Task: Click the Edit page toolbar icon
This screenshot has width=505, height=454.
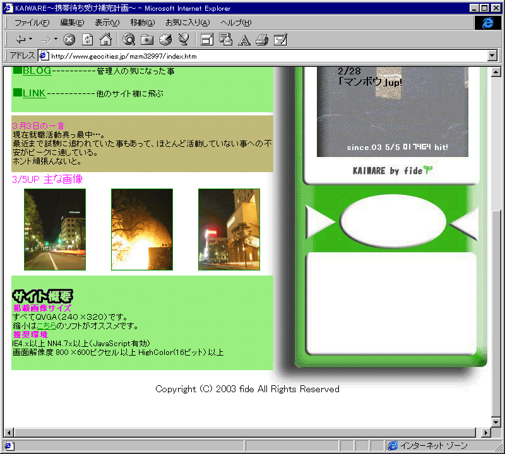Action: click(x=280, y=40)
